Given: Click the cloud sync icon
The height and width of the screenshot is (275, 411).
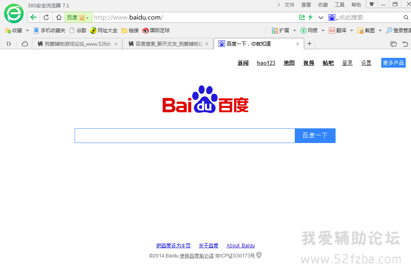Looking at the screenshot, I should pos(25,44).
